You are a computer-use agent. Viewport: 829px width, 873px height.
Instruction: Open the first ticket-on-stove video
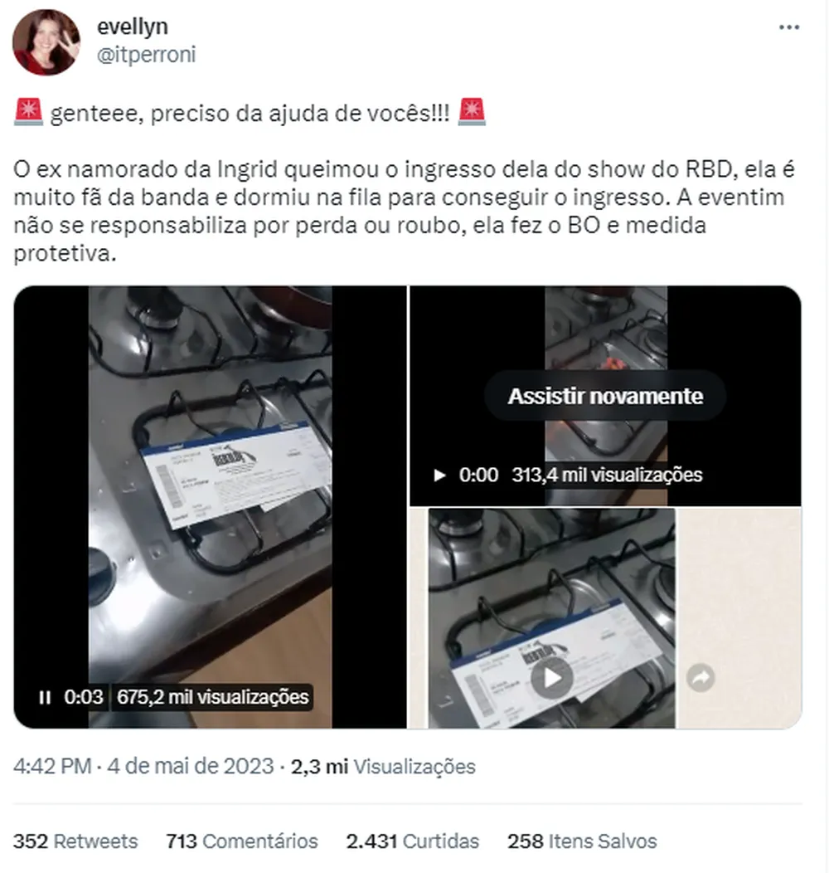(211, 507)
